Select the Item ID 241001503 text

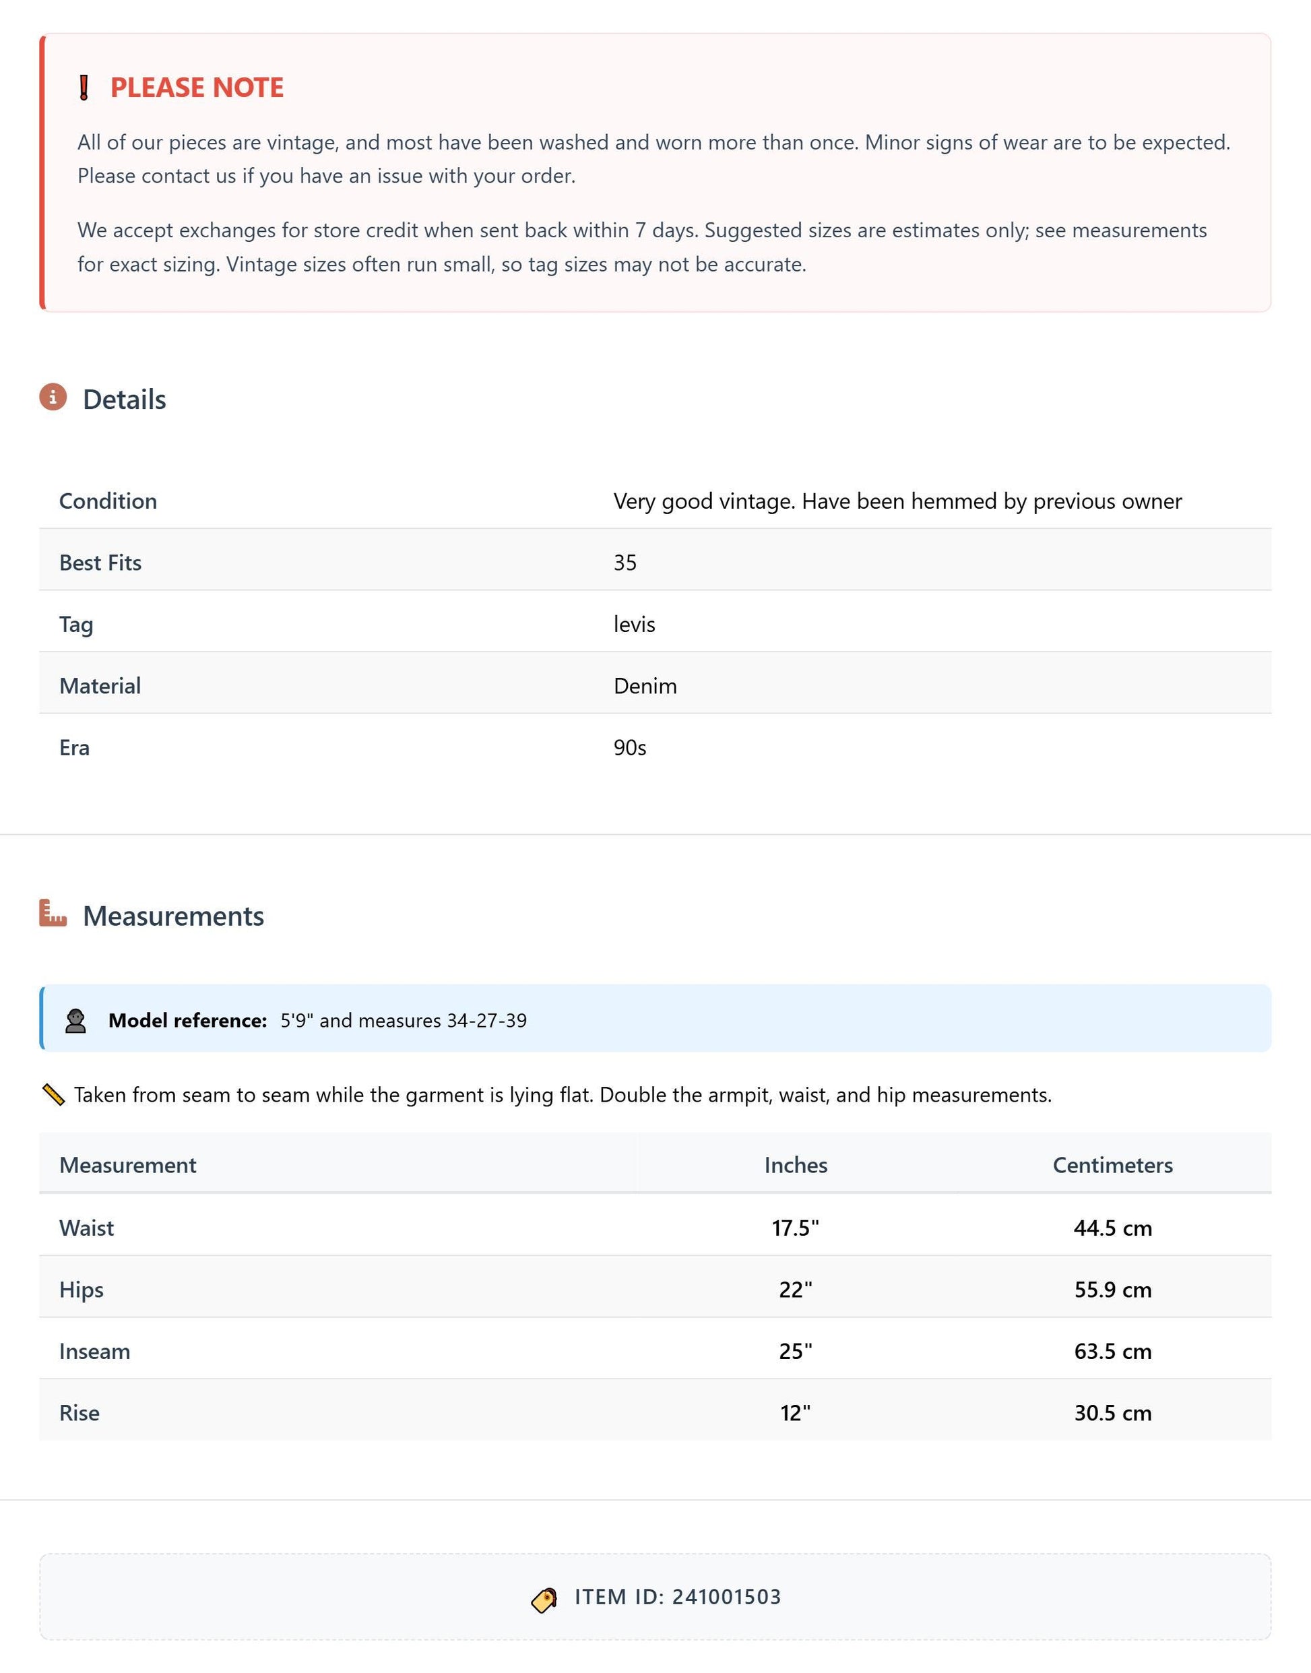pyautogui.click(x=678, y=1597)
